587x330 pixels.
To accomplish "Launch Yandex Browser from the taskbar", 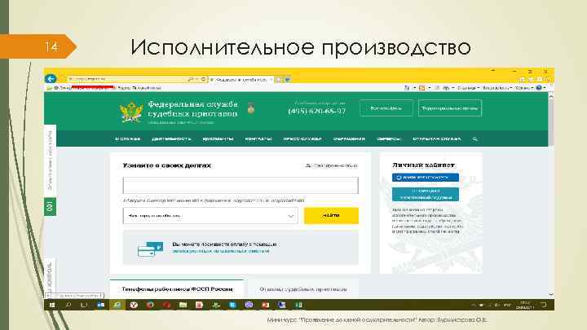I will click(134, 305).
